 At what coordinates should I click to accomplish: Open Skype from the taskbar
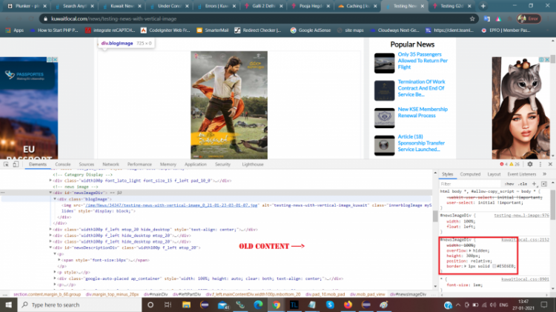click(x=330, y=305)
